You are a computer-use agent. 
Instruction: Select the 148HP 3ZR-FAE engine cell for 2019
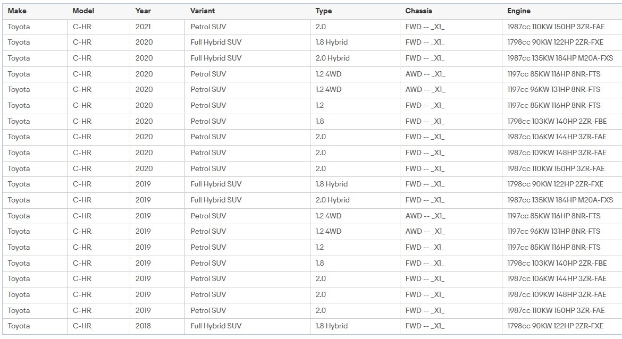click(557, 294)
